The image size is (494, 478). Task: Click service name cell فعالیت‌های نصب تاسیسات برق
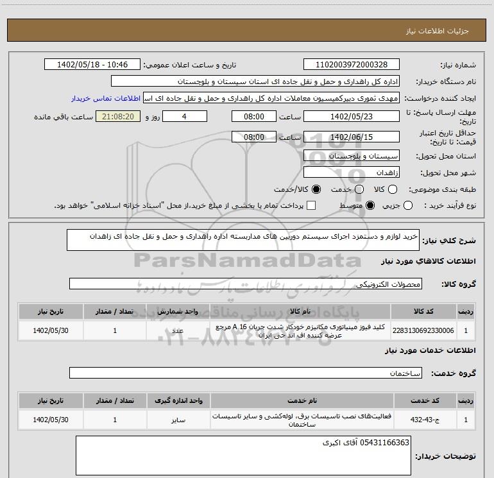click(x=302, y=420)
